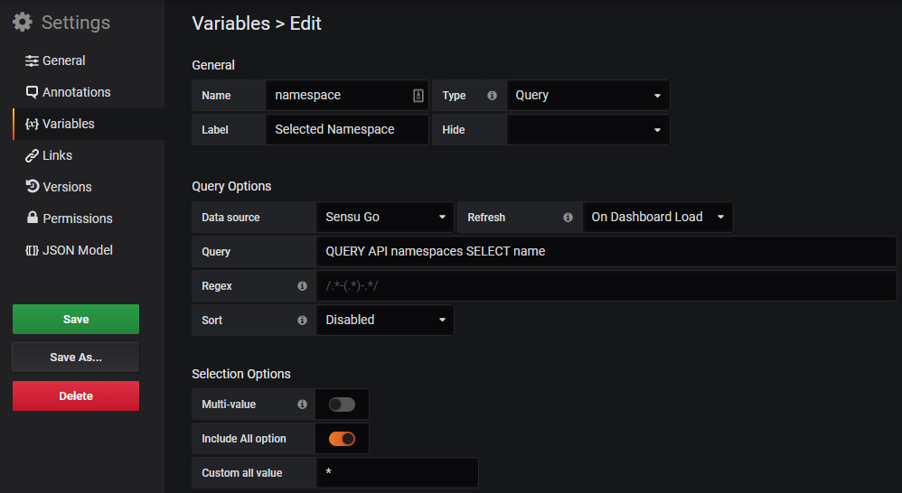Click the Query input field

606,252
